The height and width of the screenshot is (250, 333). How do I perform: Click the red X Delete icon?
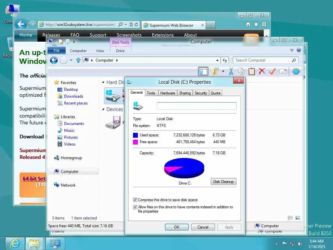coord(262,71)
